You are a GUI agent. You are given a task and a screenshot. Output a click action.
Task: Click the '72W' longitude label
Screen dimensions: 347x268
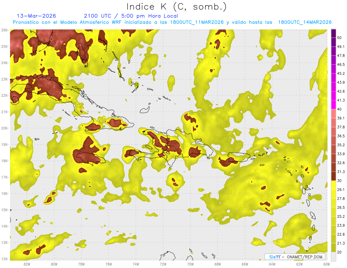click(x=163, y=264)
